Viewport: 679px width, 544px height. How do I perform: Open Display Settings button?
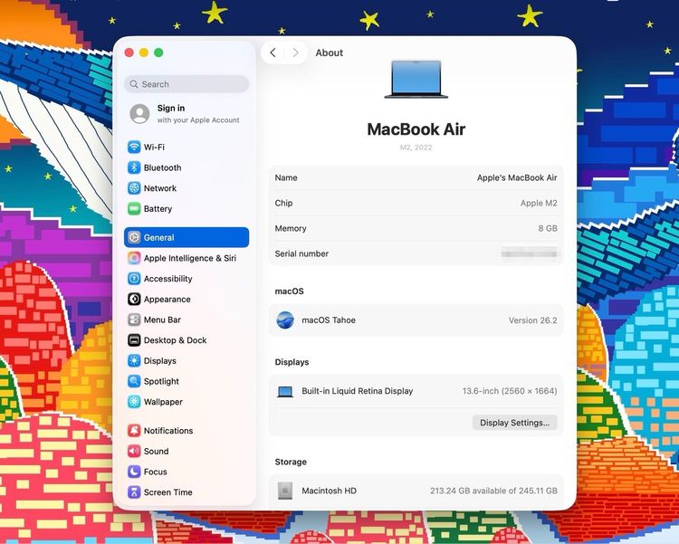pos(515,423)
